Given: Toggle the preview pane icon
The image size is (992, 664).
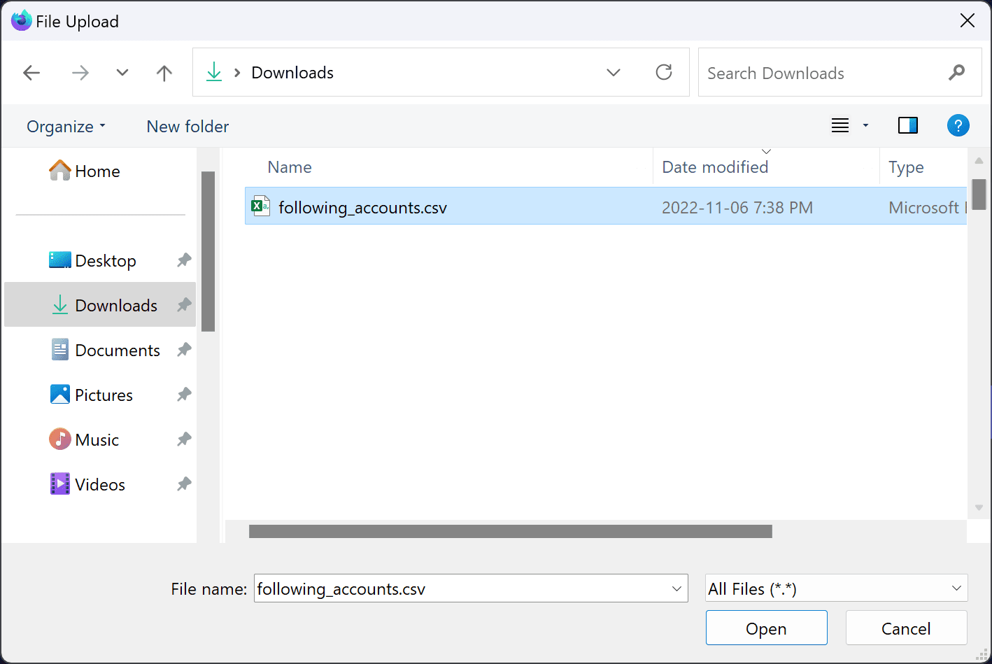Looking at the screenshot, I should point(907,126).
